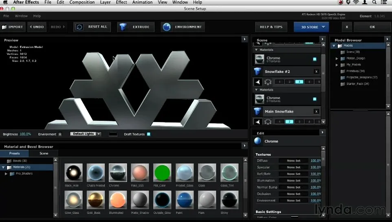Open the Composition menu

click(82, 2)
